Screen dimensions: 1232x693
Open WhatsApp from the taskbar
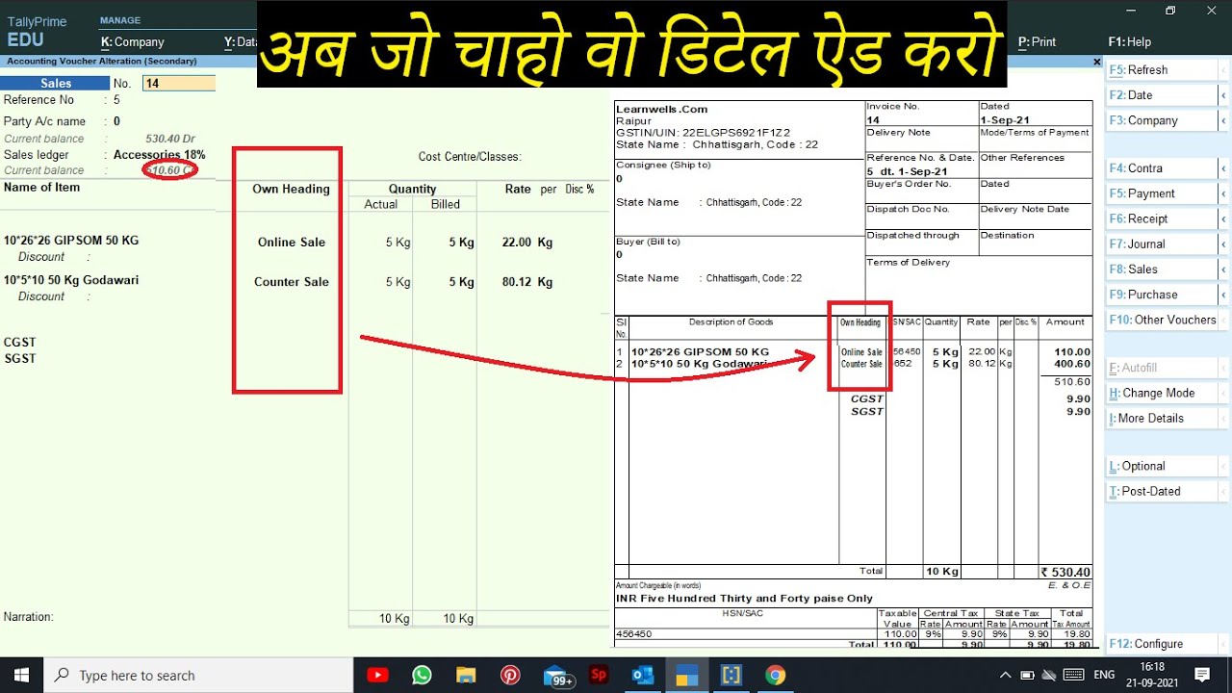(x=422, y=675)
